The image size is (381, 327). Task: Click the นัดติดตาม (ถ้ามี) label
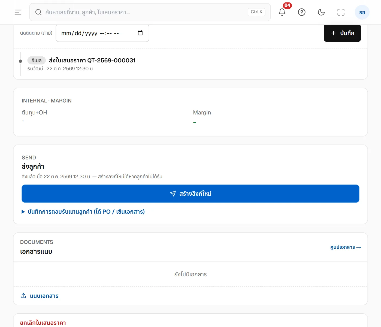click(36, 33)
